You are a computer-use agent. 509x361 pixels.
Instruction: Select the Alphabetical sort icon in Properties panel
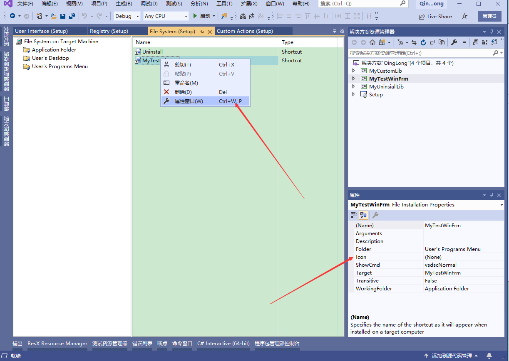363,215
